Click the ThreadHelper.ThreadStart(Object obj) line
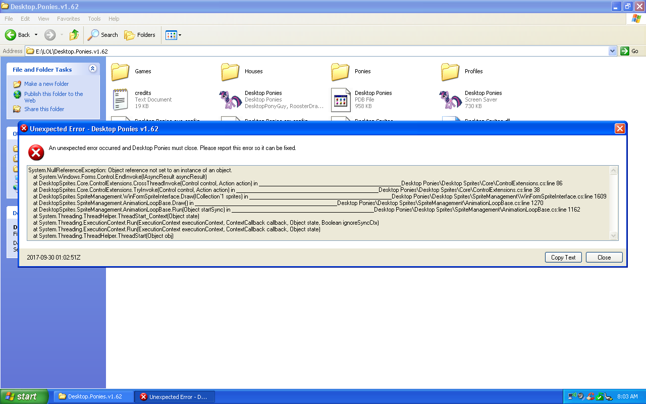The width and height of the screenshot is (646, 404). click(x=103, y=236)
